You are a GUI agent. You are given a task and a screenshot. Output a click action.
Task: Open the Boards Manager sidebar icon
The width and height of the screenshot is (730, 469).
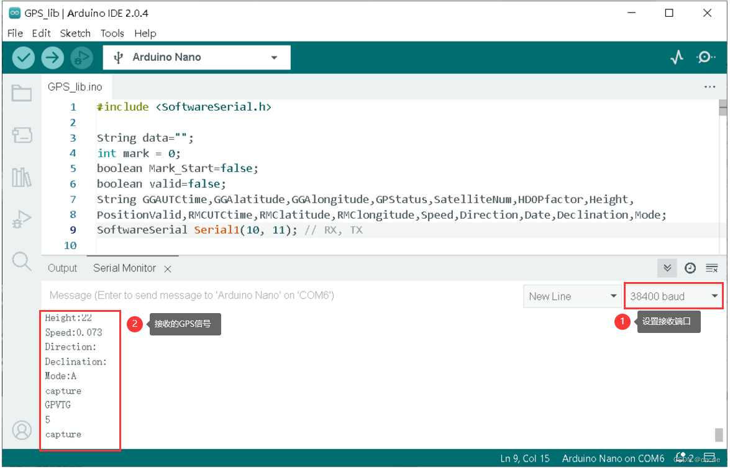pos(22,135)
